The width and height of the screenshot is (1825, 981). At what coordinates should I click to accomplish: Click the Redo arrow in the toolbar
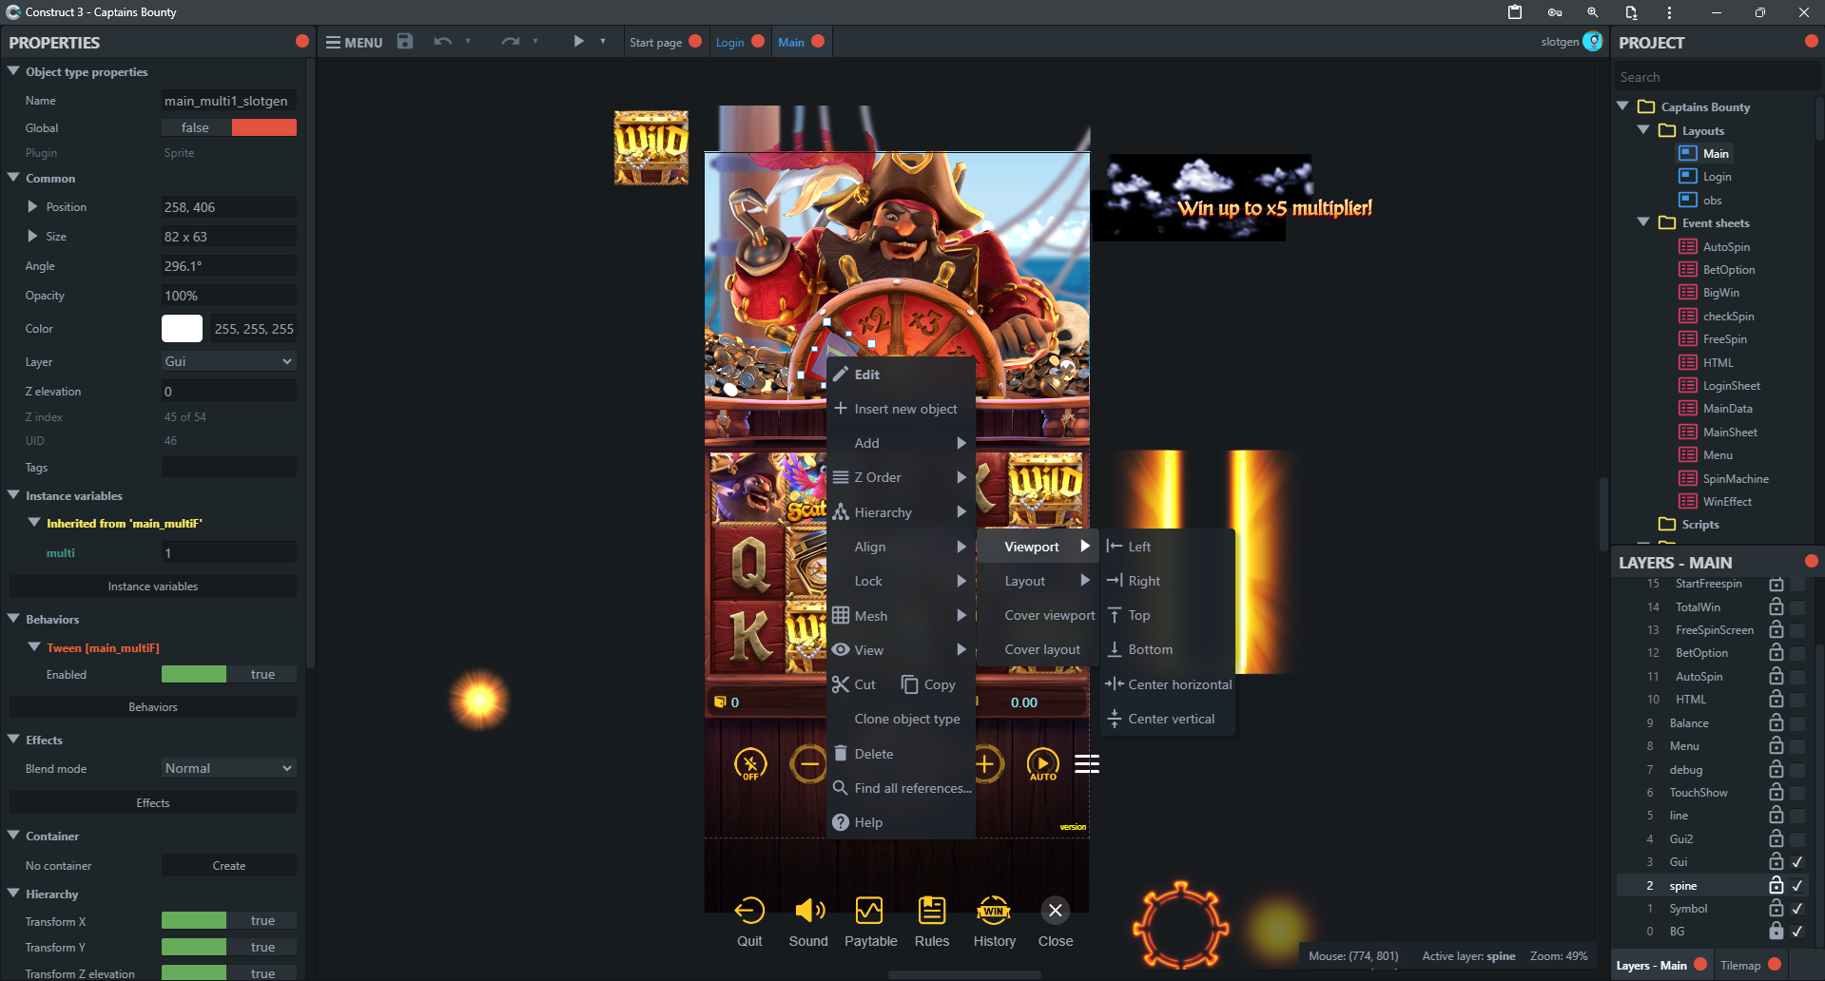point(511,42)
